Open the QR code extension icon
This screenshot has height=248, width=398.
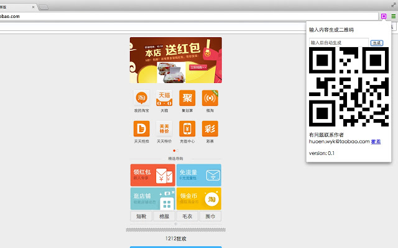[x=384, y=16]
